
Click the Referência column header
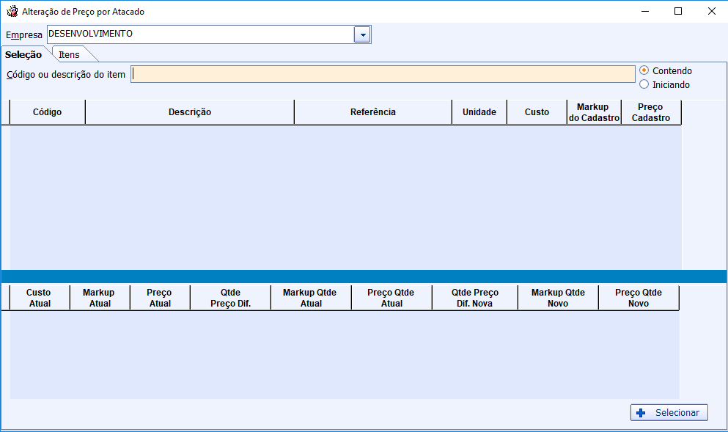(x=372, y=112)
